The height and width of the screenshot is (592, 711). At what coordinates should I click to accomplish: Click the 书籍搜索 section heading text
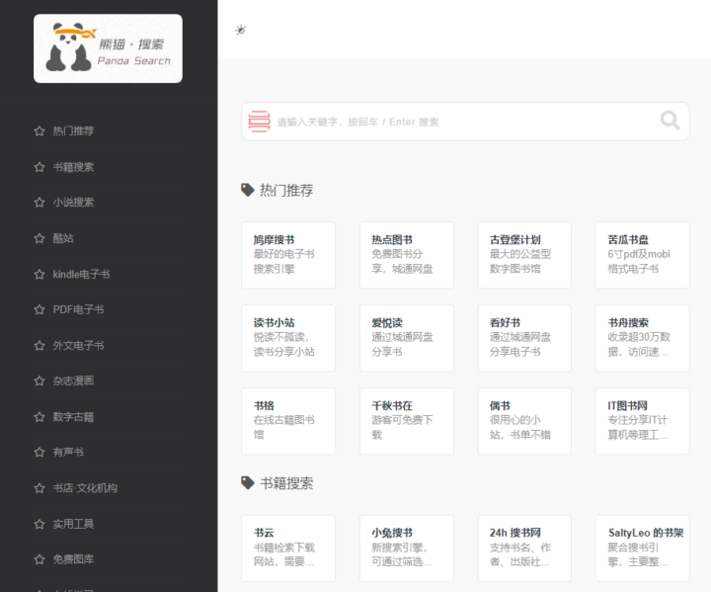click(286, 483)
